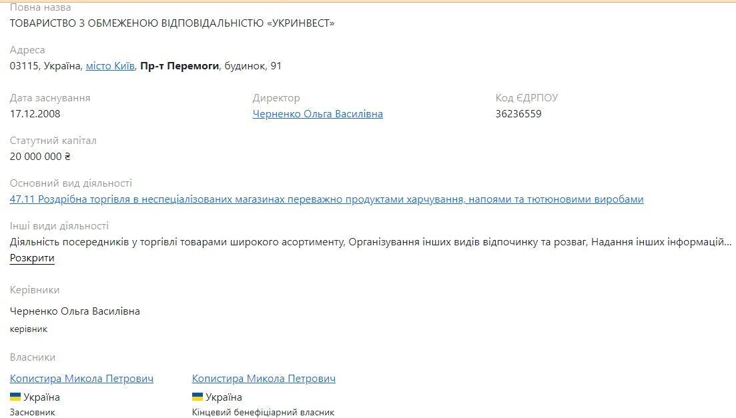
Task: Click the Основний вид діяльності label
Action: [71, 183]
